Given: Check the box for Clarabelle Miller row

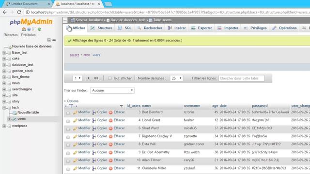Looking at the screenshot, I should [68, 169].
